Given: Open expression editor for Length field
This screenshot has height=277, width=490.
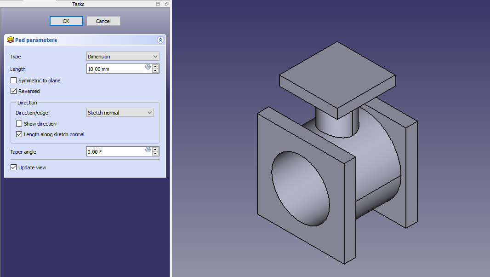Looking at the screenshot, I should tap(148, 67).
